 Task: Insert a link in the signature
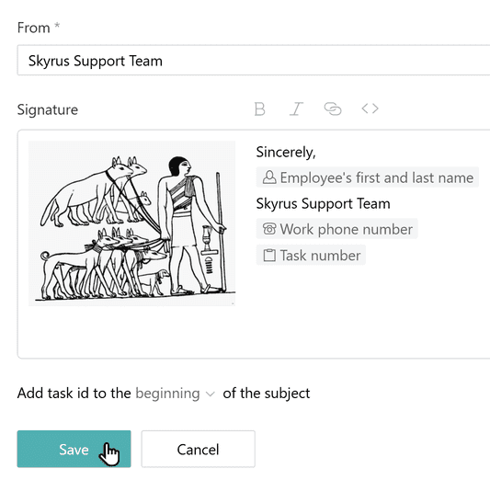[x=333, y=109]
